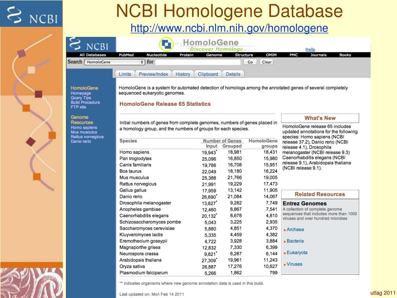Open the HomoloGene sidebar heading link

pyautogui.click(x=84, y=88)
